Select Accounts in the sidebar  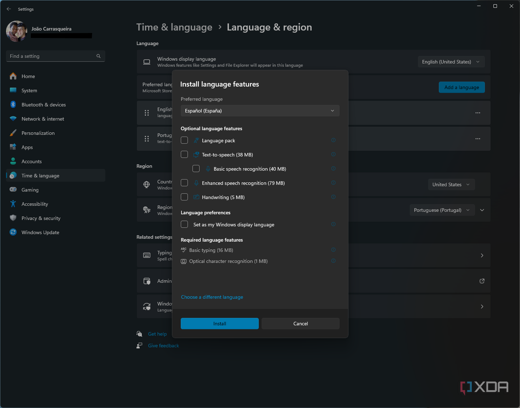[32, 161]
